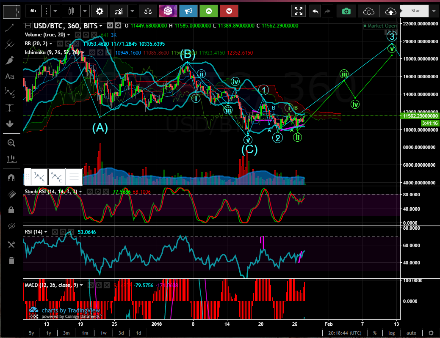Image resolution: width=440 pixels, height=338 pixels.
Task: Hide the Volume indicator with its eye toggle
Action: [x=78, y=34]
